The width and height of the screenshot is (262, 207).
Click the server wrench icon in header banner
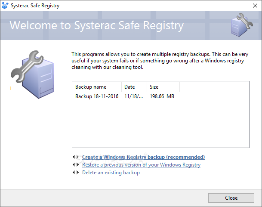tap(242, 25)
